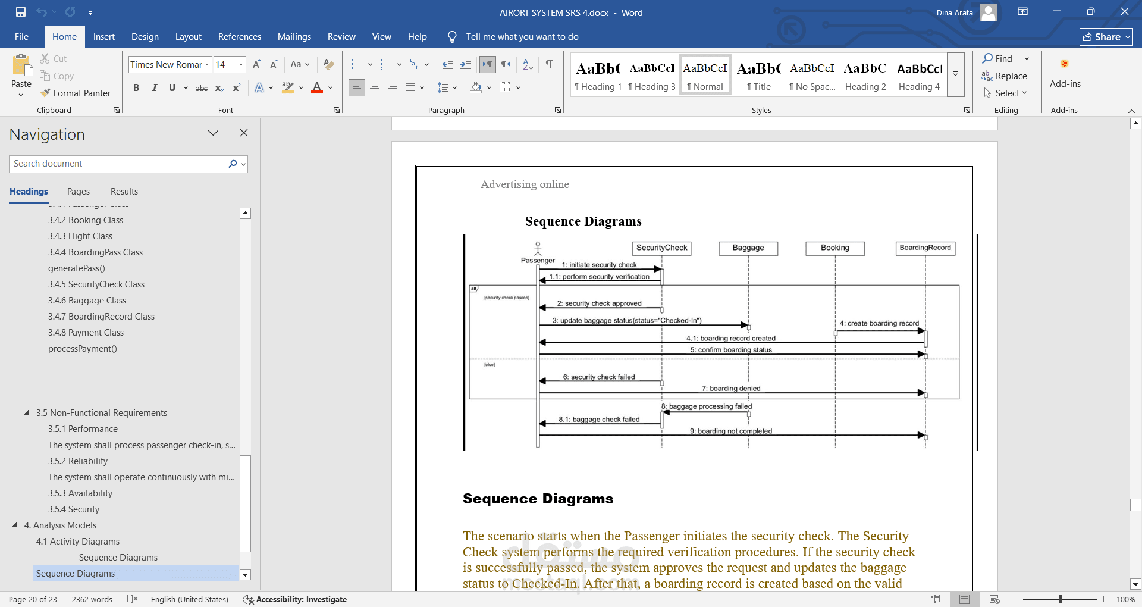The width and height of the screenshot is (1142, 607).
Task: Switch to Pages tab in Navigation pane
Action: click(x=79, y=192)
